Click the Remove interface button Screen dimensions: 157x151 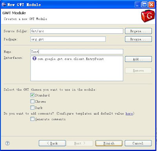click(139, 71)
